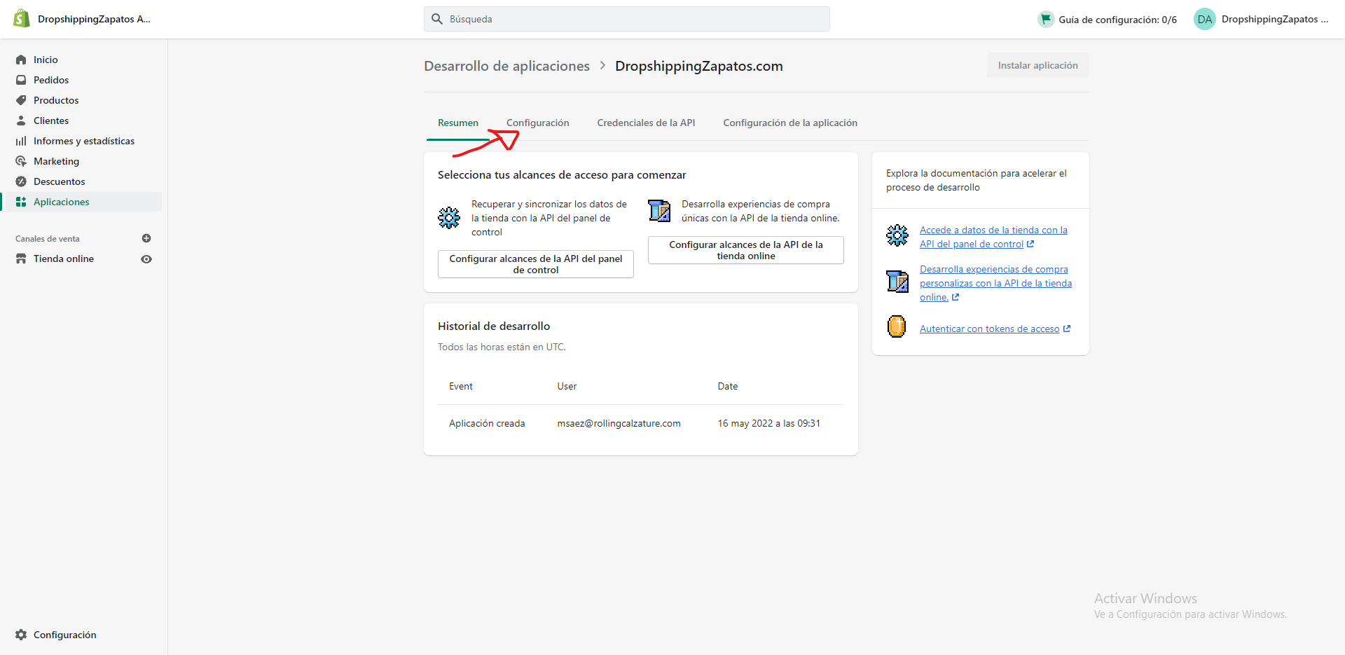This screenshot has width=1345, height=655.
Task: Open Descuentos via the discount icon
Action: pos(21,181)
